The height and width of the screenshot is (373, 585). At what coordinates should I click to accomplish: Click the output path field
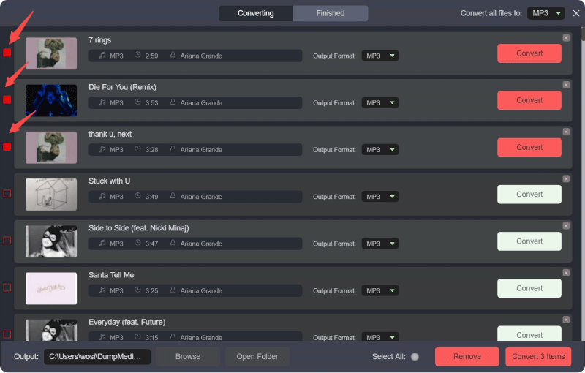(97, 357)
